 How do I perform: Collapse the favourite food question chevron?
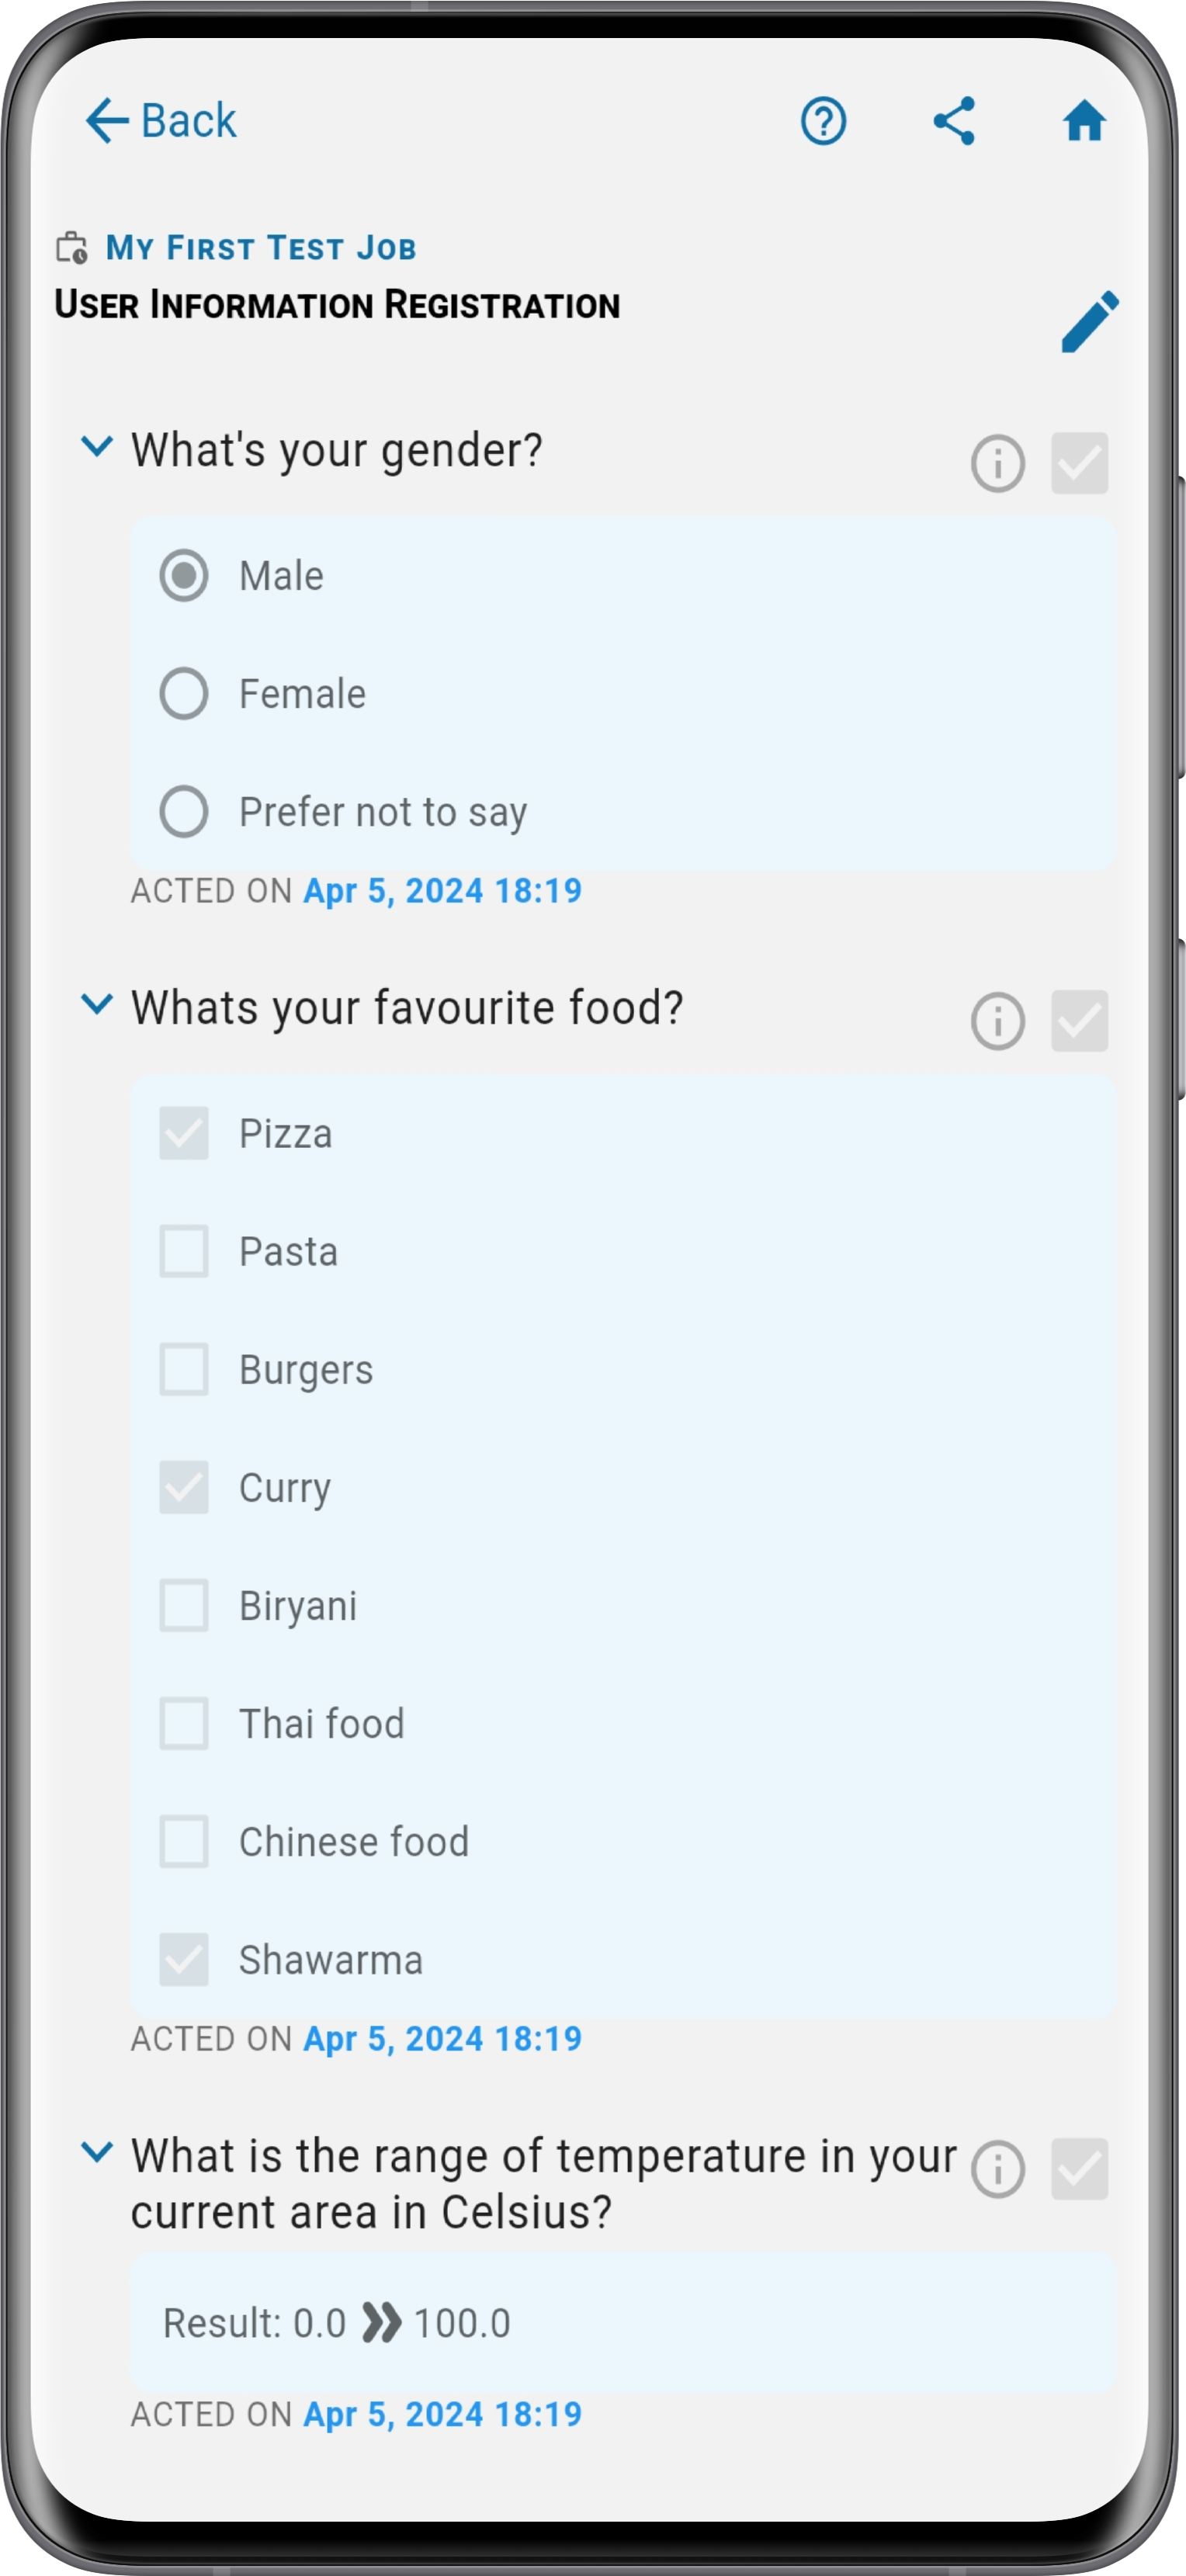pos(96,1004)
